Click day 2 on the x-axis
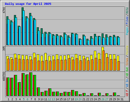130x102 pixels. 12,99
